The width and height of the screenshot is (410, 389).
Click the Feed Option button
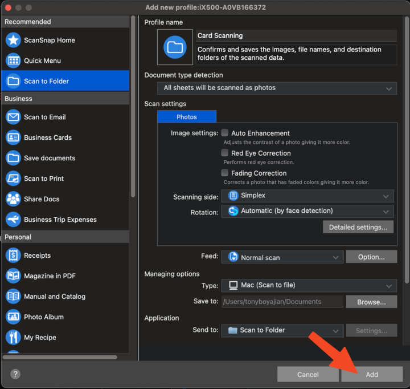point(371,257)
